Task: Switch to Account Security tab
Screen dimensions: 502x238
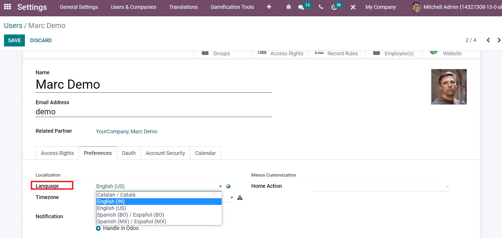Action: 165,153
